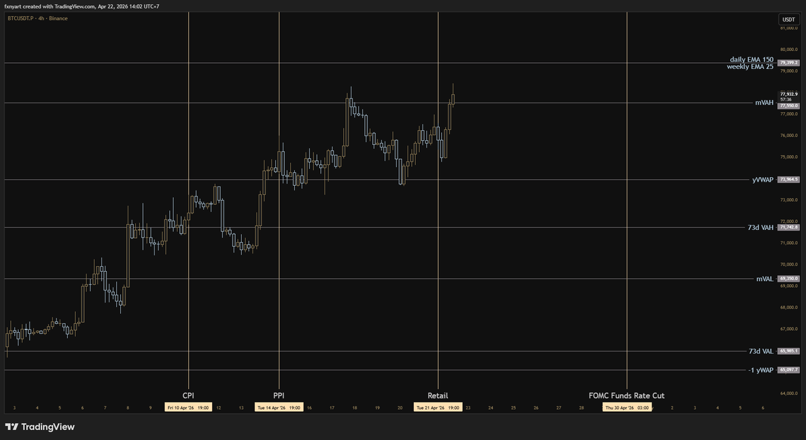The width and height of the screenshot is (806, 440).
Task: Click the current price tag 77,932.9
Action: click(789, 95)
